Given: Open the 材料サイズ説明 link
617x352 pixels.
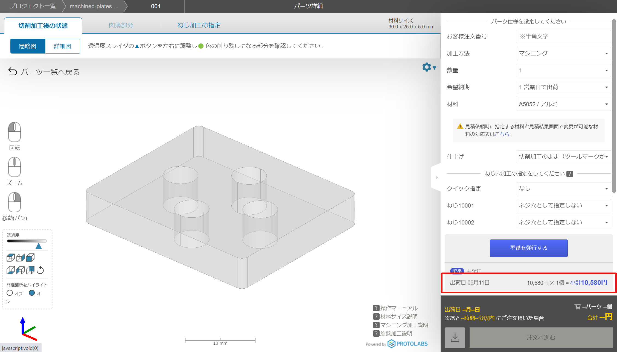Looking at the screenshot, I should pyautogui.click(x=399, y=316).
